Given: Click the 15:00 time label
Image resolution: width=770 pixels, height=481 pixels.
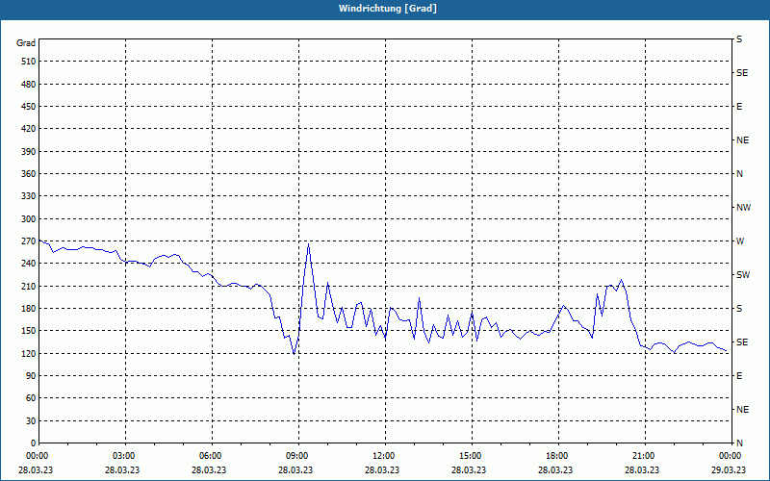Looking at the screenshot, I should pos(471,456).
